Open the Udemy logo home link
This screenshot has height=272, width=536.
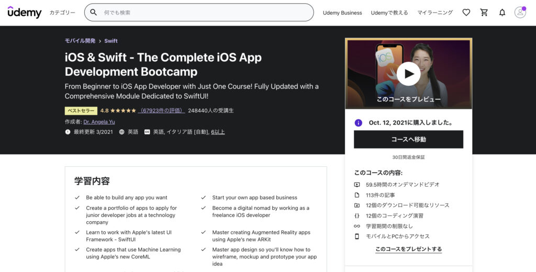click(x=24, y=13)
